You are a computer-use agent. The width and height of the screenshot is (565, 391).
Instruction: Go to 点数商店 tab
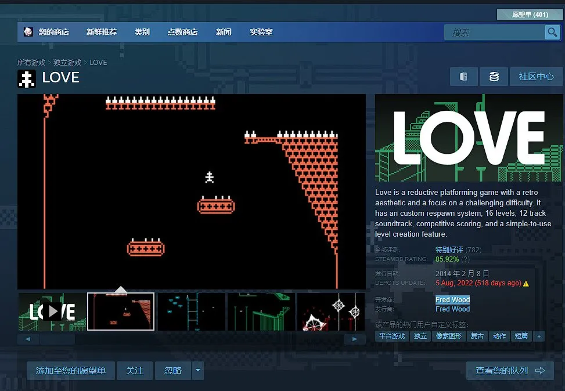(x=182, y=32)
